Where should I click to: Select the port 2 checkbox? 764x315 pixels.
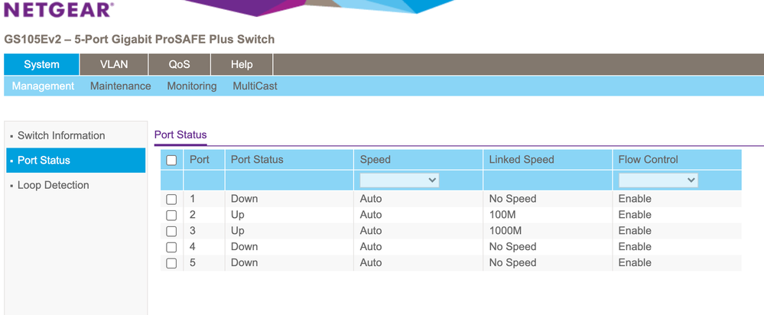point(171,216)
